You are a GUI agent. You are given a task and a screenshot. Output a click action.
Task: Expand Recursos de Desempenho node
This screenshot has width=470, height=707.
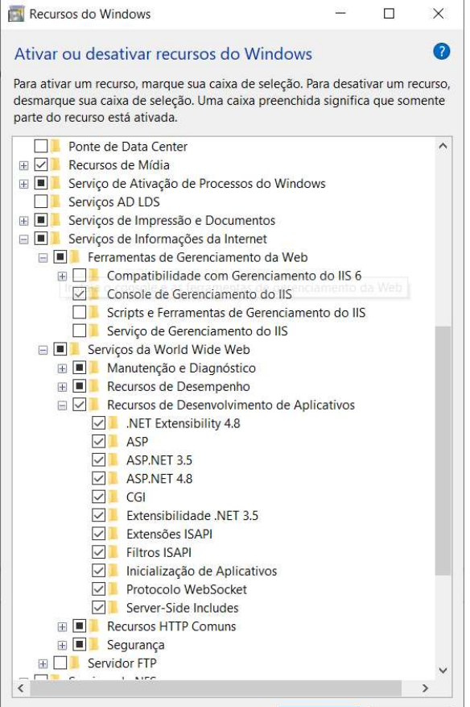tap(63, 387)
